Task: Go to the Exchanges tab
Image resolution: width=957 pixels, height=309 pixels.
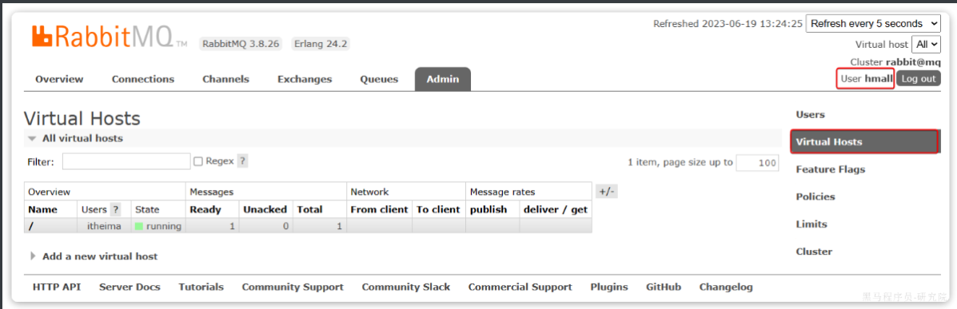Action: coord(305,79)
